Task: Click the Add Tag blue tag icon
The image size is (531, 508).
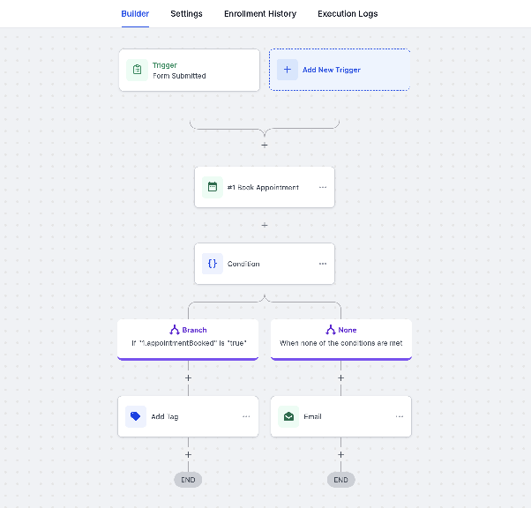Action: click(136, 416)
